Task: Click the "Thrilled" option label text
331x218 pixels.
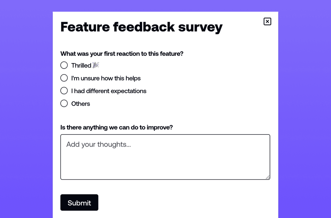Action: tap(81, 65)
